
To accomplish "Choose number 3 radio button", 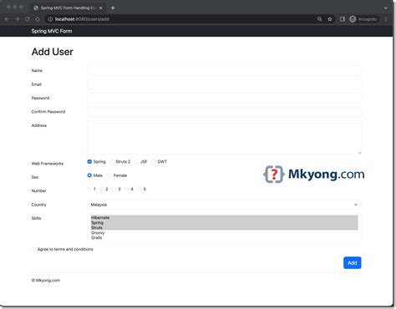I will (114, 189).
